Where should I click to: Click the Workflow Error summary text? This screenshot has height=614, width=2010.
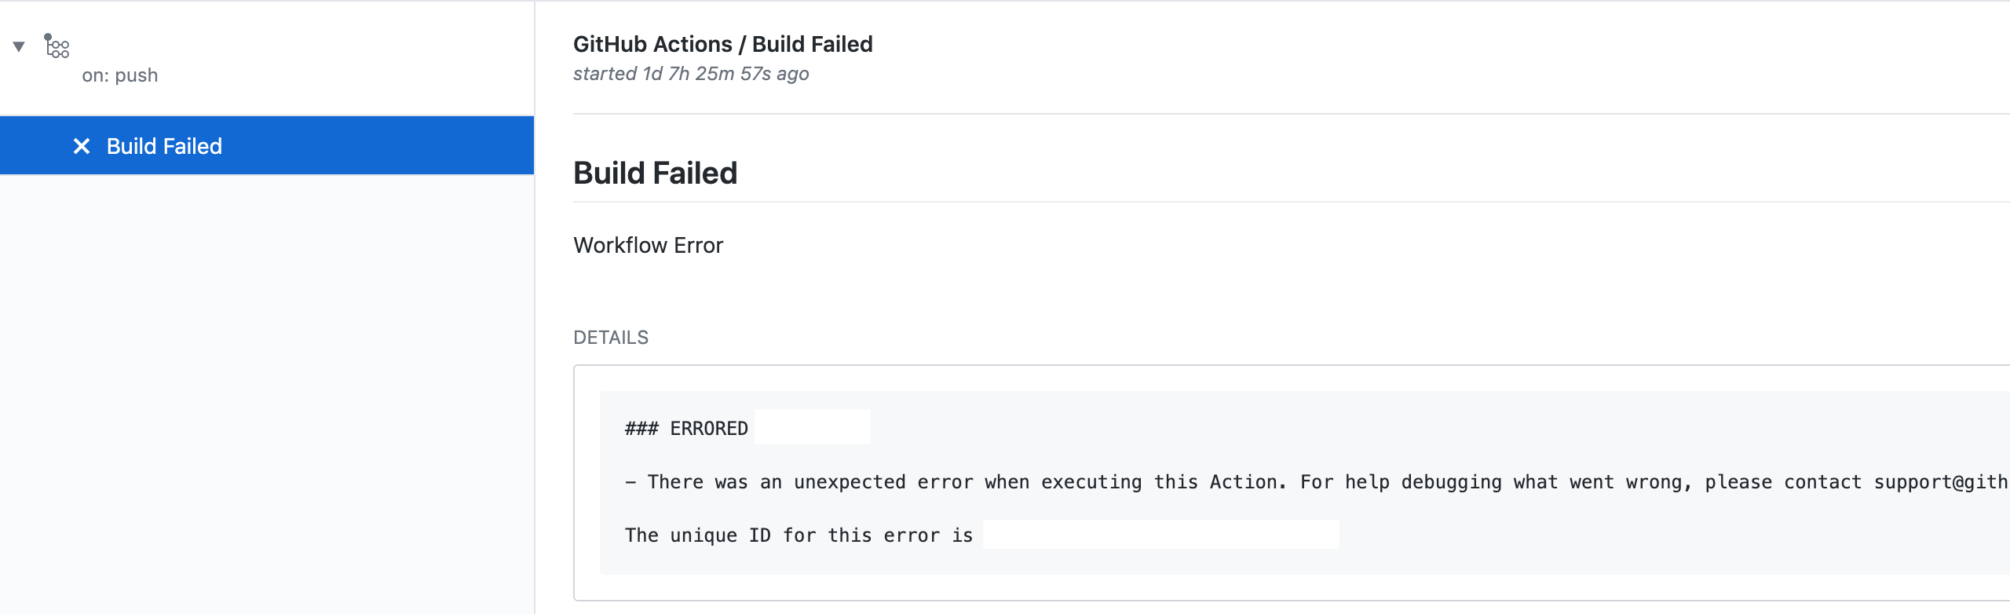[649, 245]
